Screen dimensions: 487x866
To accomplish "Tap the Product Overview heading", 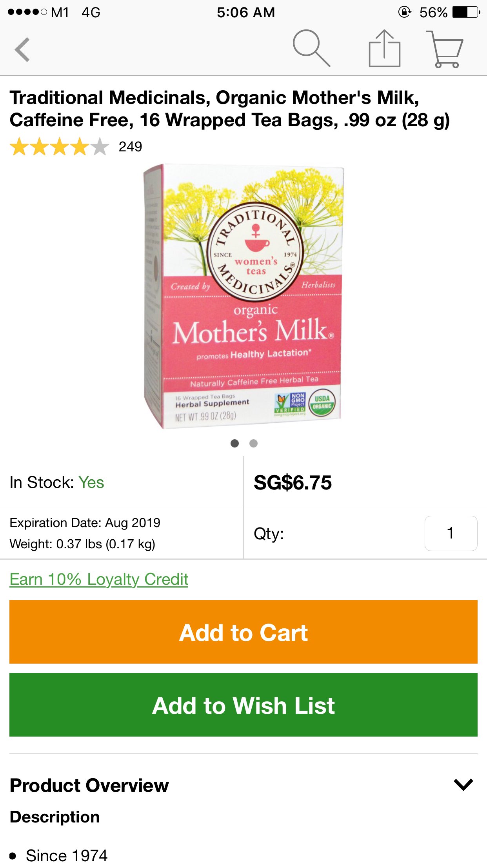I will [x=89, y=785].
